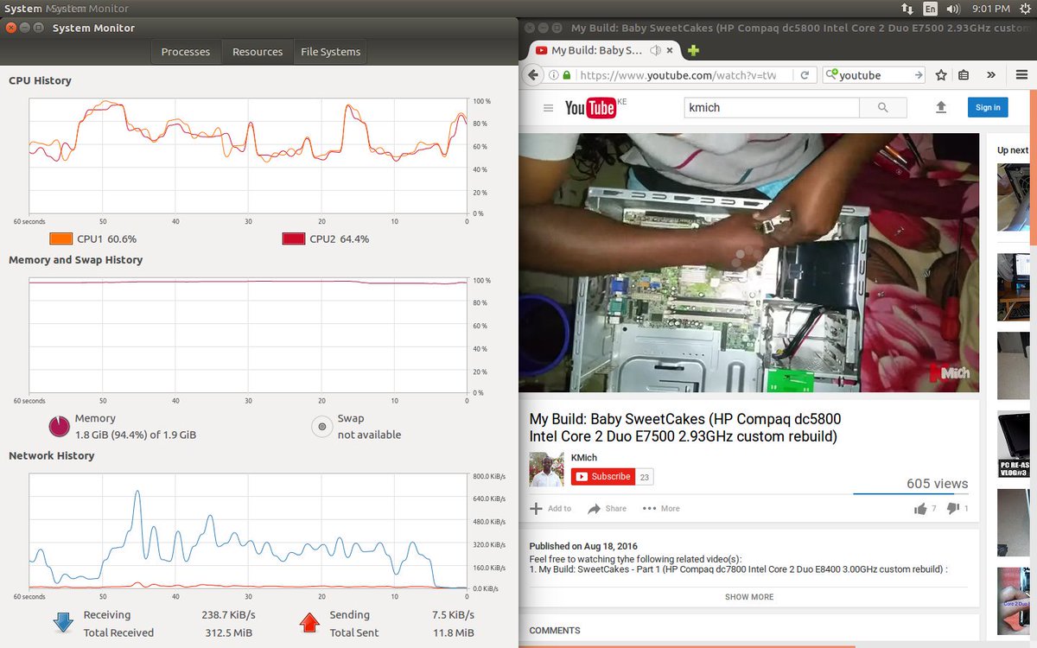The width and height of the screenshot is (1037, 648).
Task: Click the Sending red up-arrow icon
Action: click(x=309, y=622)
